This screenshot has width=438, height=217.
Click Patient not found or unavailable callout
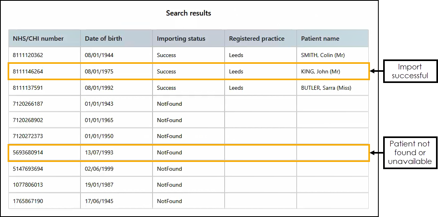coord(410,153)
